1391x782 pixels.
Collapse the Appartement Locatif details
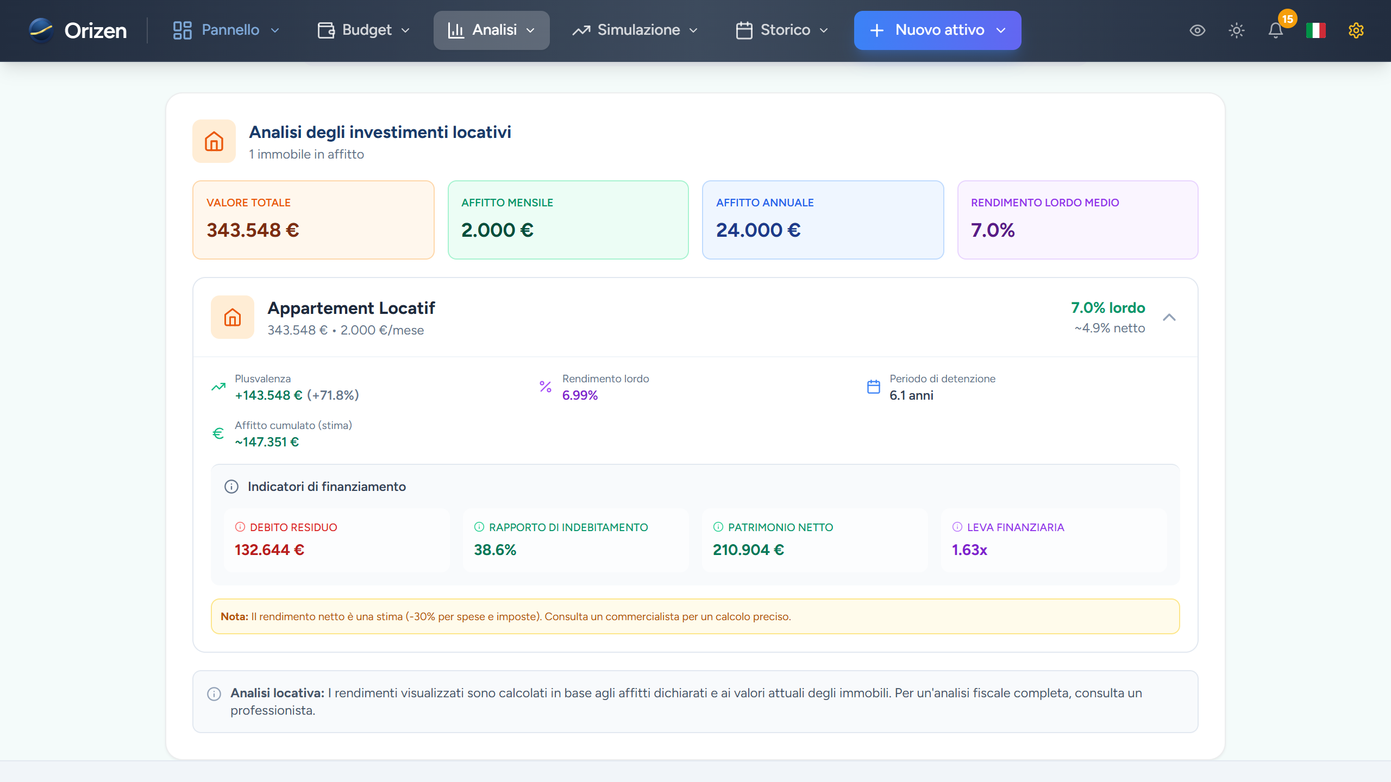[x=1170, y=318]
